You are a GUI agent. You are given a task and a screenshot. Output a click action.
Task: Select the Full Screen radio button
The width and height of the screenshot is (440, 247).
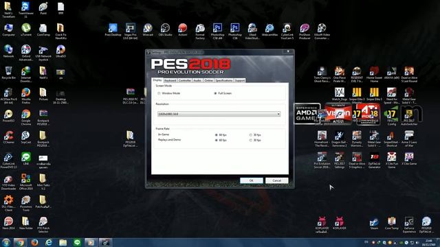(x=215, y=93)
